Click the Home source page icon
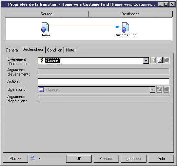 pos(45,27)
